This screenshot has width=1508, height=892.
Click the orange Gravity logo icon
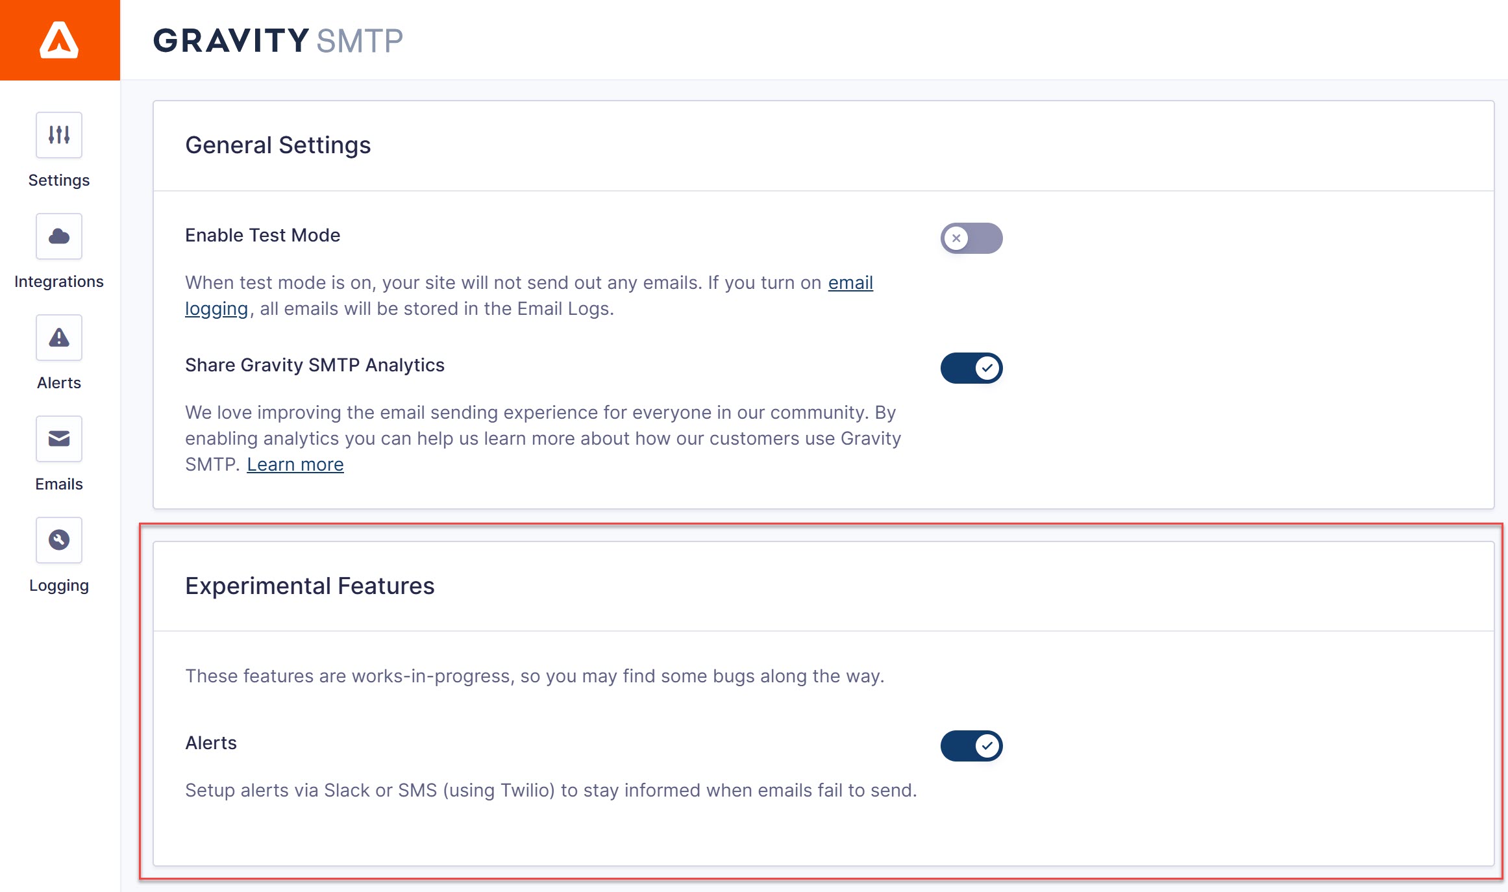coord(59,40)
